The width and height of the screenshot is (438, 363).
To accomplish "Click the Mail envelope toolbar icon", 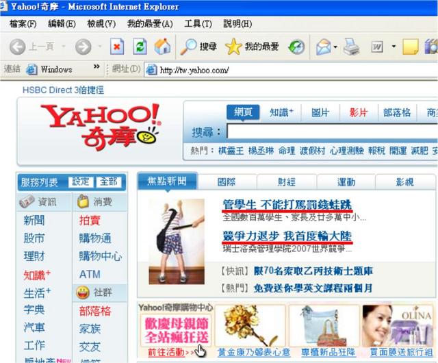I will tap(324, 47).
